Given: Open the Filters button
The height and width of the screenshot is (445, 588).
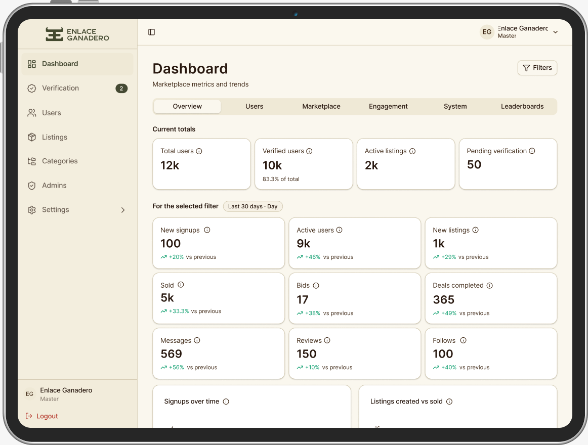Looking at the screenshot, I should [x=537, y=68].
